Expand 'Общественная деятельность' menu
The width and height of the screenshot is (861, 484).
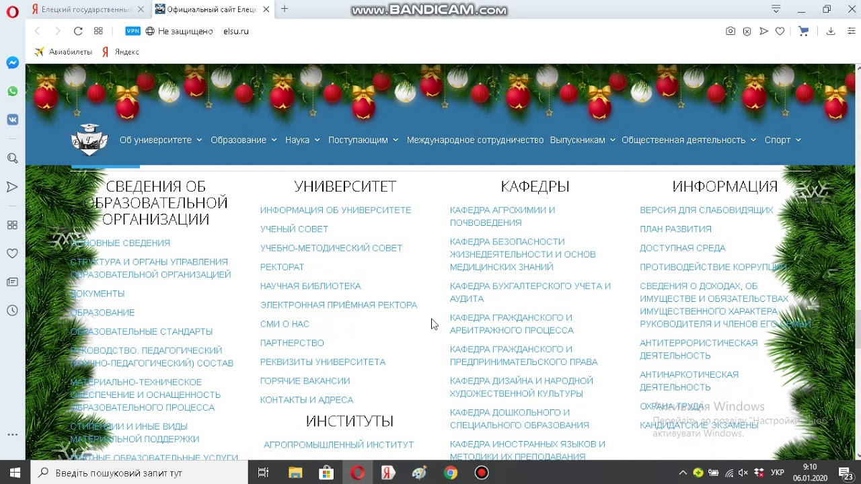[x=689, y=140]
